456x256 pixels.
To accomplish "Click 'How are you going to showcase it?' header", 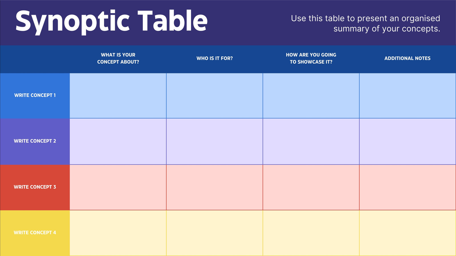I will pos(311,58).
